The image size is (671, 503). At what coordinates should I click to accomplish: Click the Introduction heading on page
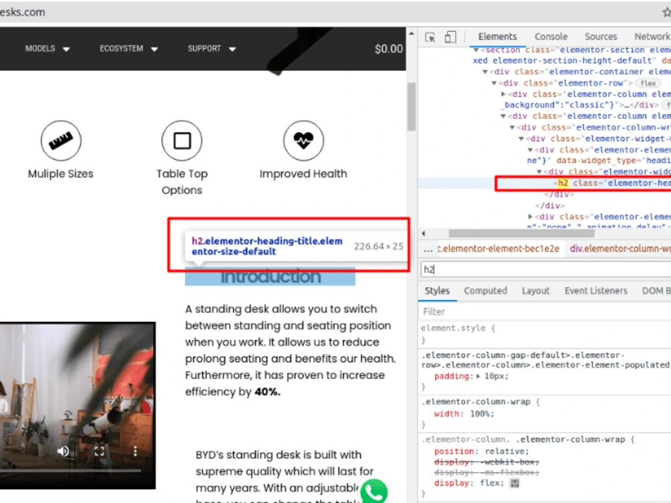tap(270, 277)
